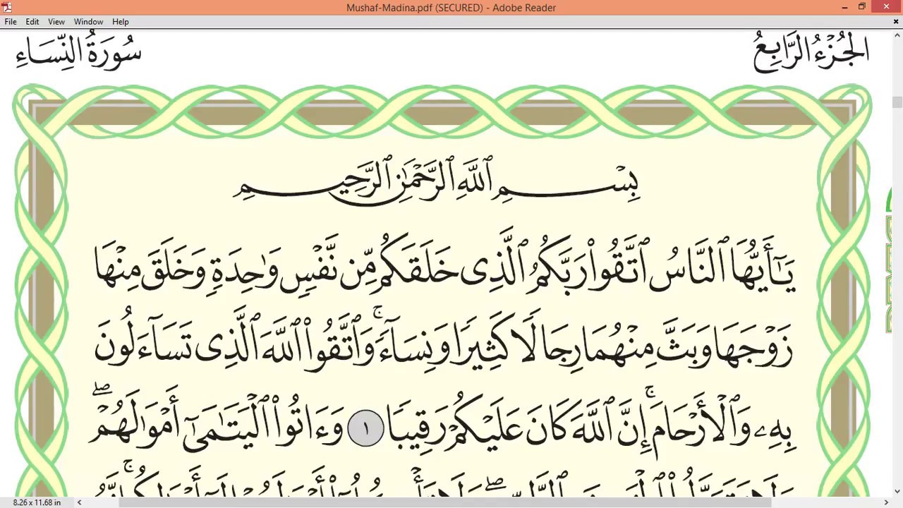Click the Bismillah calligraphy line
Viewport: 903px width, 508px height.
pyautogui.click(x=436, y=182)
